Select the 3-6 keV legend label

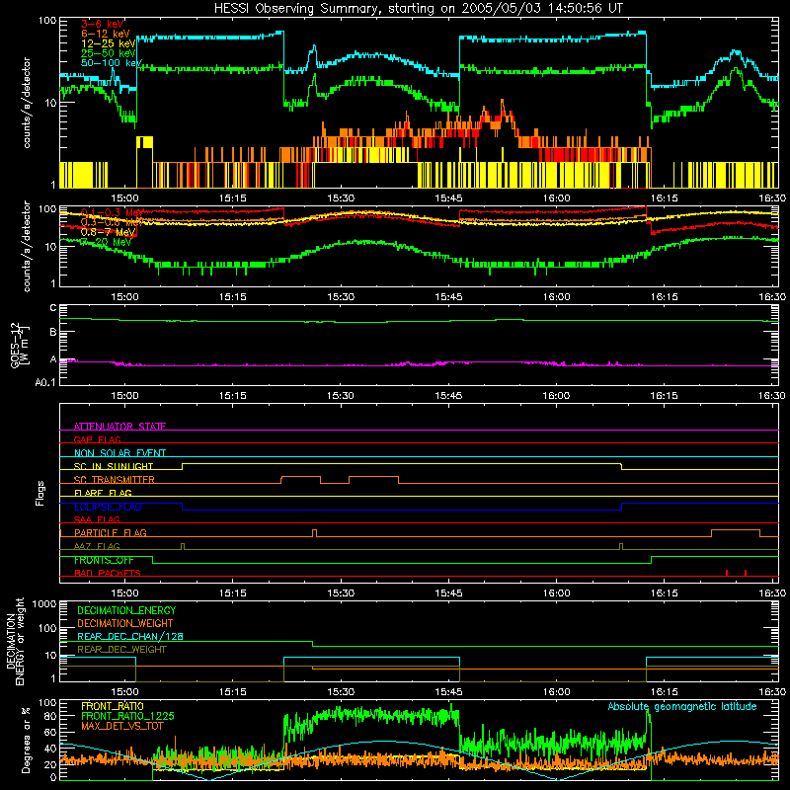[x=102, y=24]
